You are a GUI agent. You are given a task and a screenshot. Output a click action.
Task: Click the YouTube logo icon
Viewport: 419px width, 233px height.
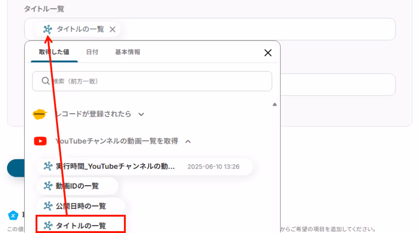click(x=40, y=141)
